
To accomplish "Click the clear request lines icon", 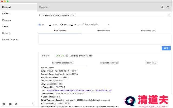I will (x=168, y=7).
